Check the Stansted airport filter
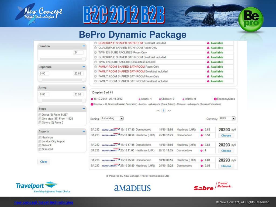 [40, 149]
